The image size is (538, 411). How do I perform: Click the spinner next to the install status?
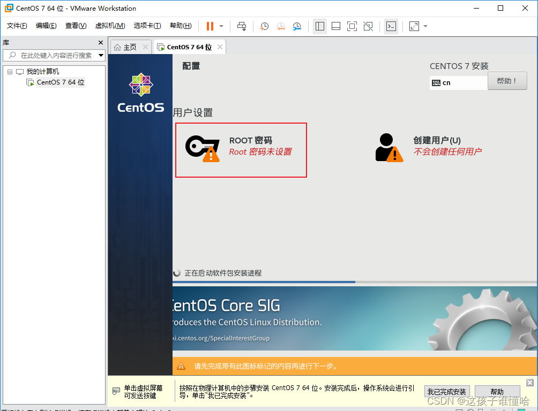177,273
